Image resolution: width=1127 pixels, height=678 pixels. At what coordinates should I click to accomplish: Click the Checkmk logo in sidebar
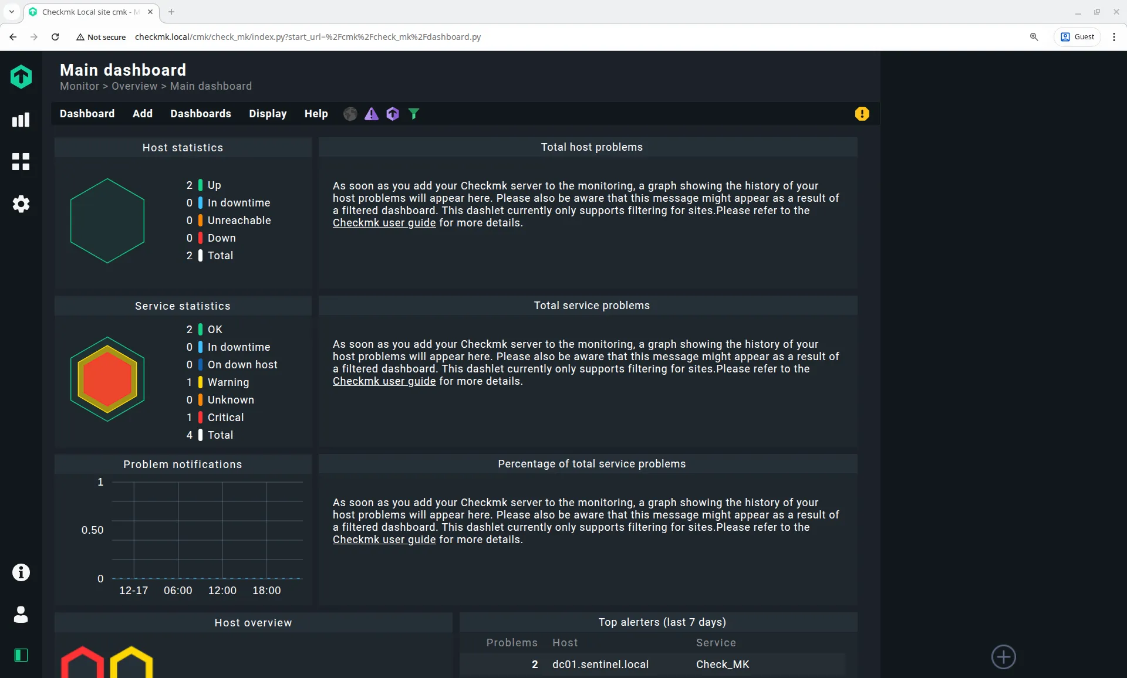click(x=21, y=77)
